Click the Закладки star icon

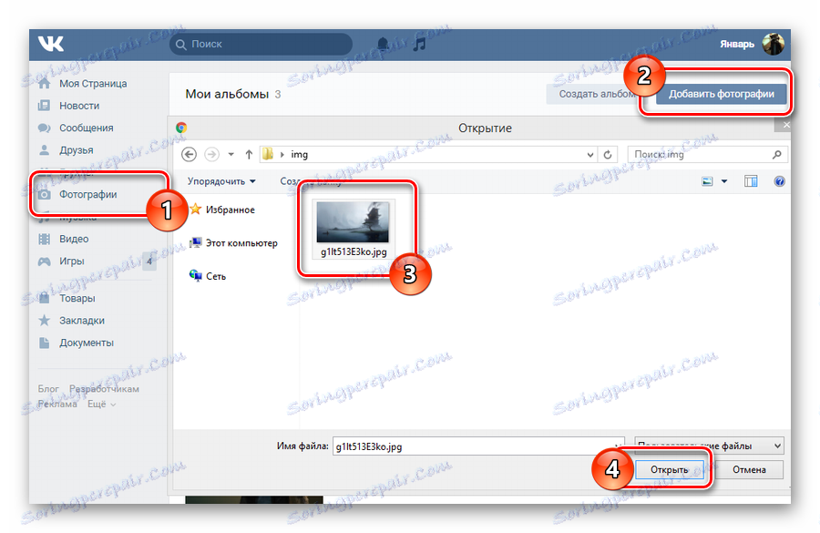pyautogui.click(x=45, y=320)
